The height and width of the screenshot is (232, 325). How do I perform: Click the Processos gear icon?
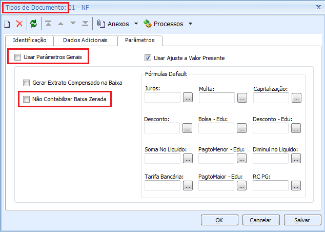(x=147, y=24)
